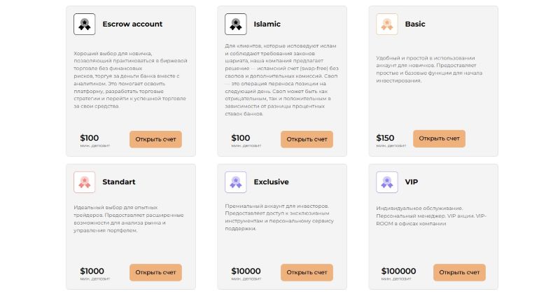Click the Basic account orange badge icon

pyautogui.click(x=386, y=24)
